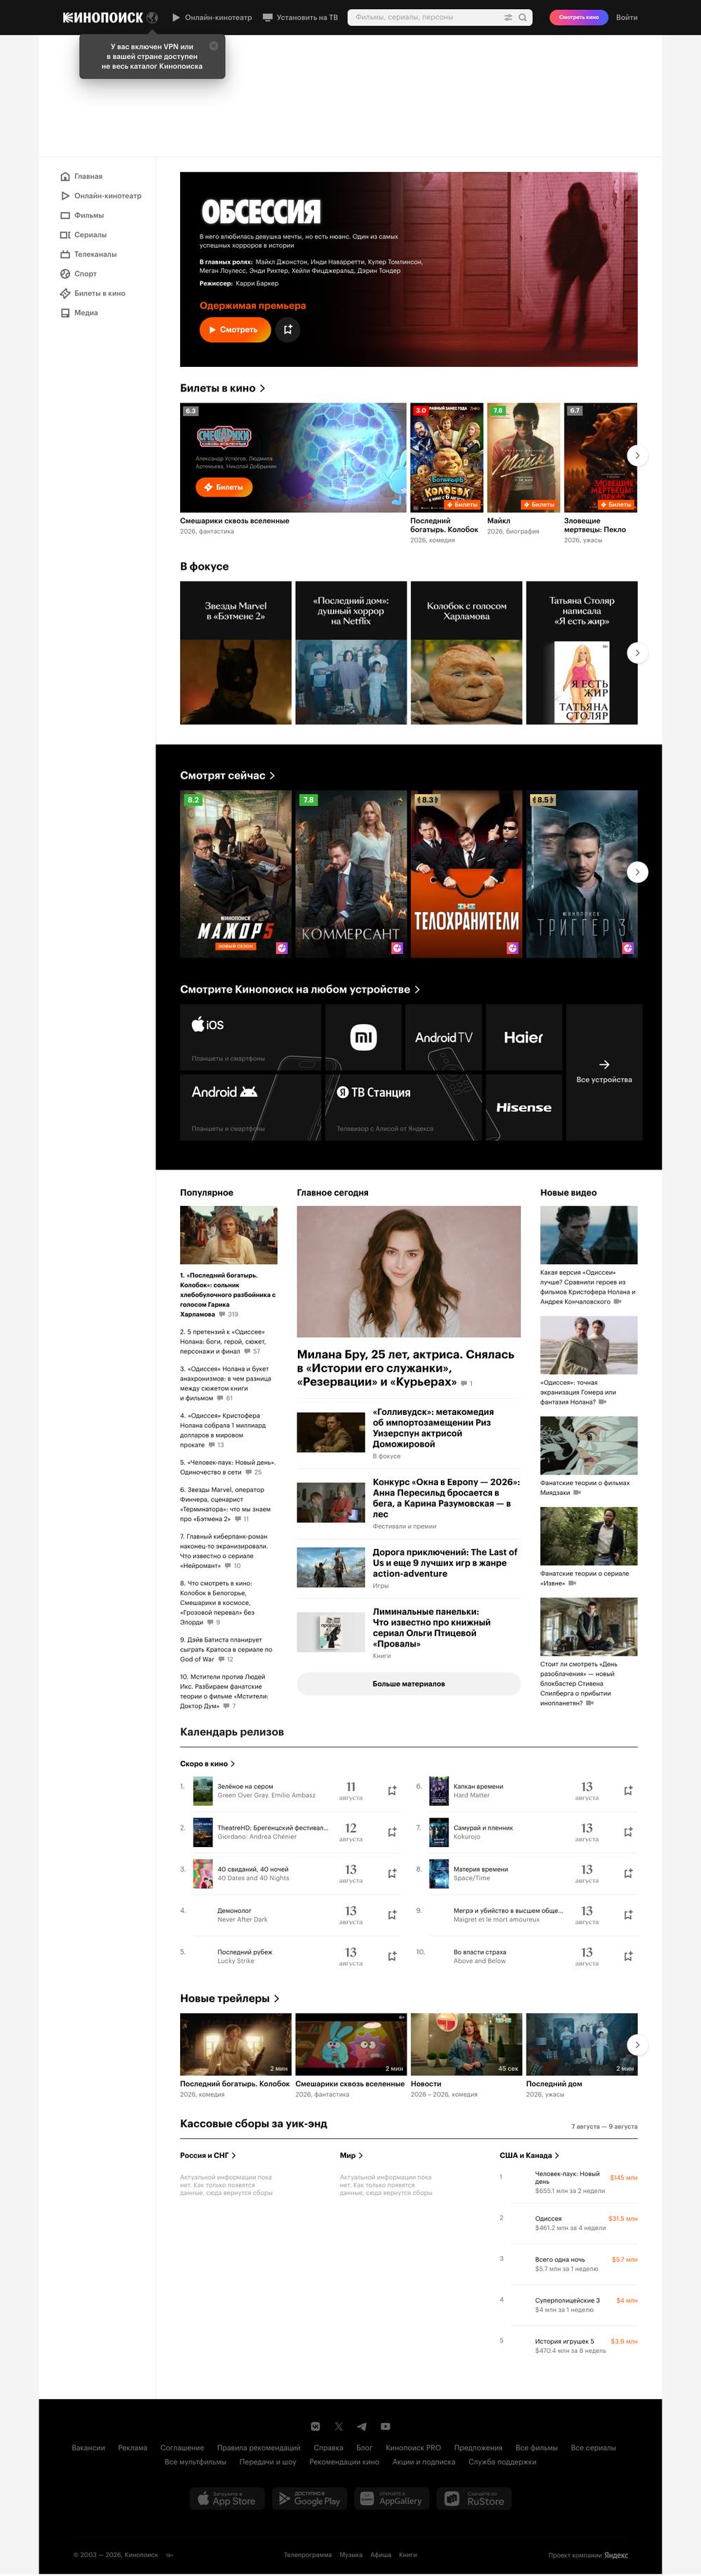
Task: Open the Telegram icon in footer
Action: point(362,2426)
